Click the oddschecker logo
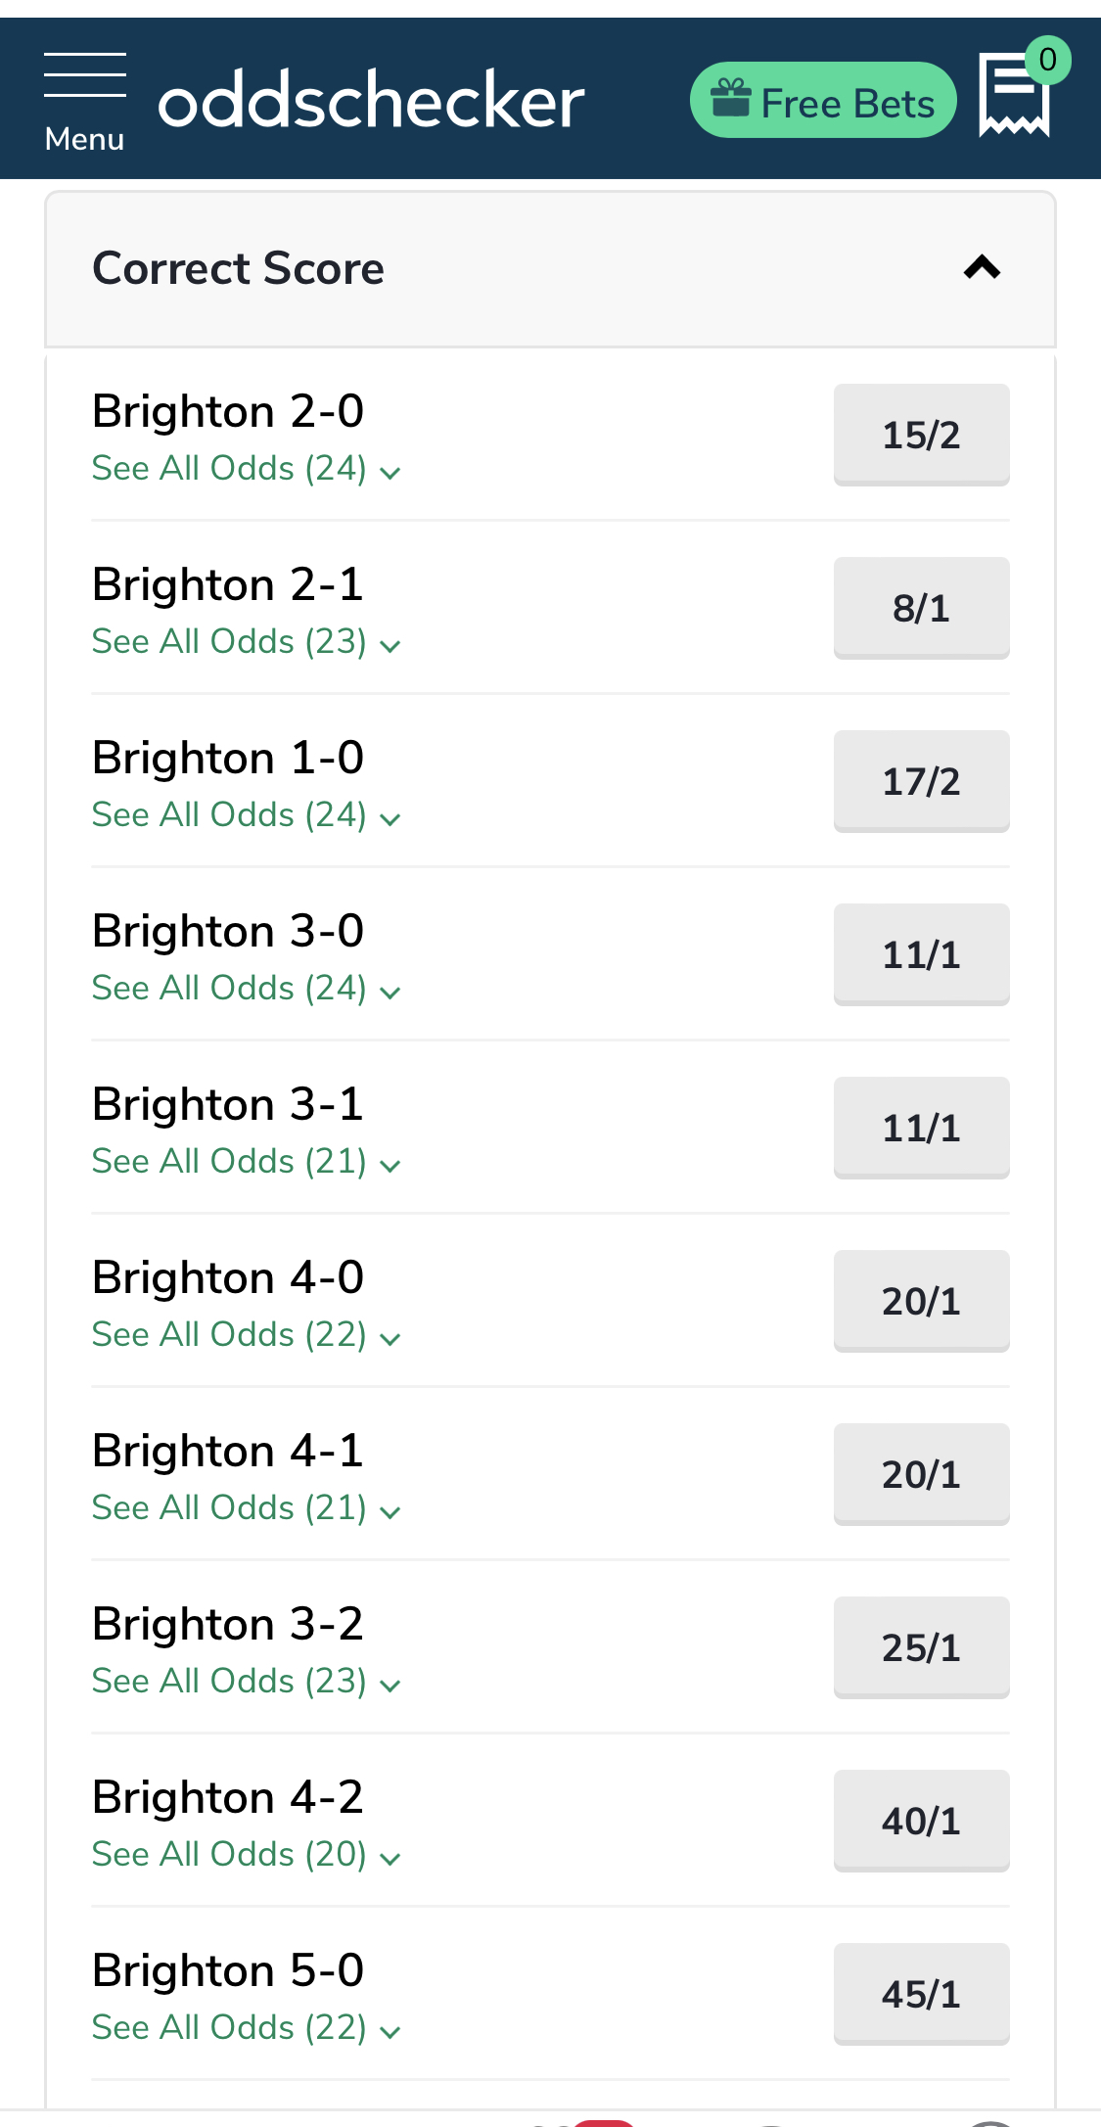 tap(371, 100)
